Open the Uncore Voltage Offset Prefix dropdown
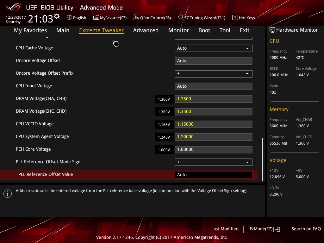The image size is (324, 243). coord(214,73)
